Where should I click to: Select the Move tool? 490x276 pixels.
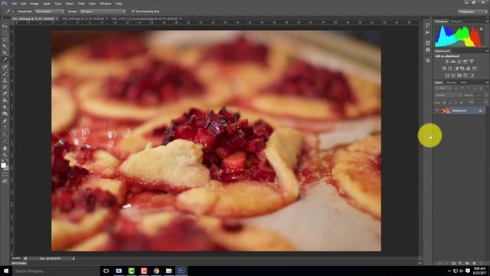click(5, 26)
